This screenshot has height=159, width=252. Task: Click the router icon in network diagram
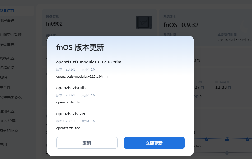click(227, 139)
